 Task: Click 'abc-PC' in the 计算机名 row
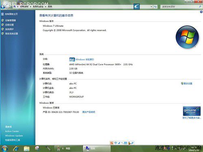point(73,83)
